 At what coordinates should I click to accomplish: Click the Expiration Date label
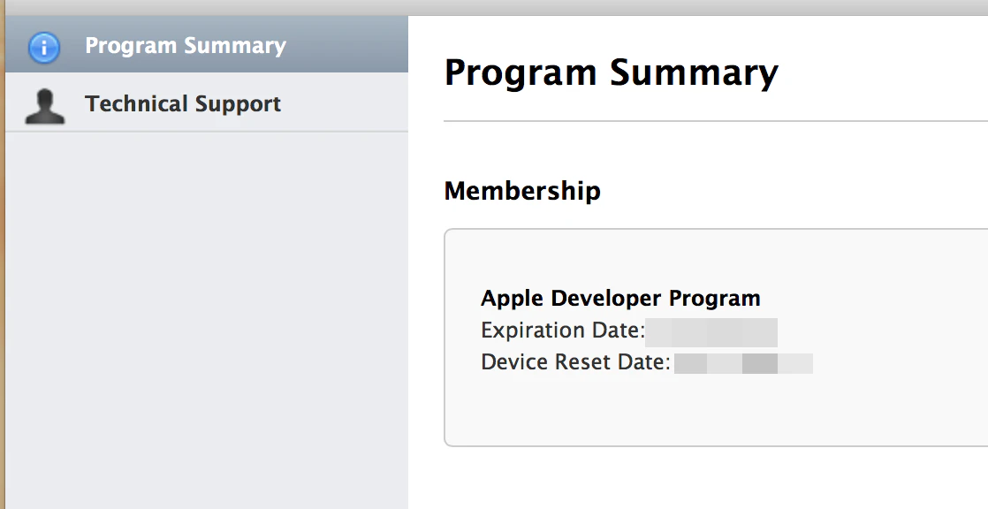click(x=563, y=330)
